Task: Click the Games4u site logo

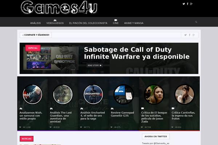Action: (x=59, y=7)
